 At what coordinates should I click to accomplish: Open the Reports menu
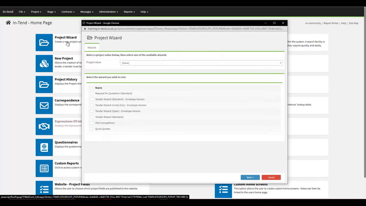(130, 11)
